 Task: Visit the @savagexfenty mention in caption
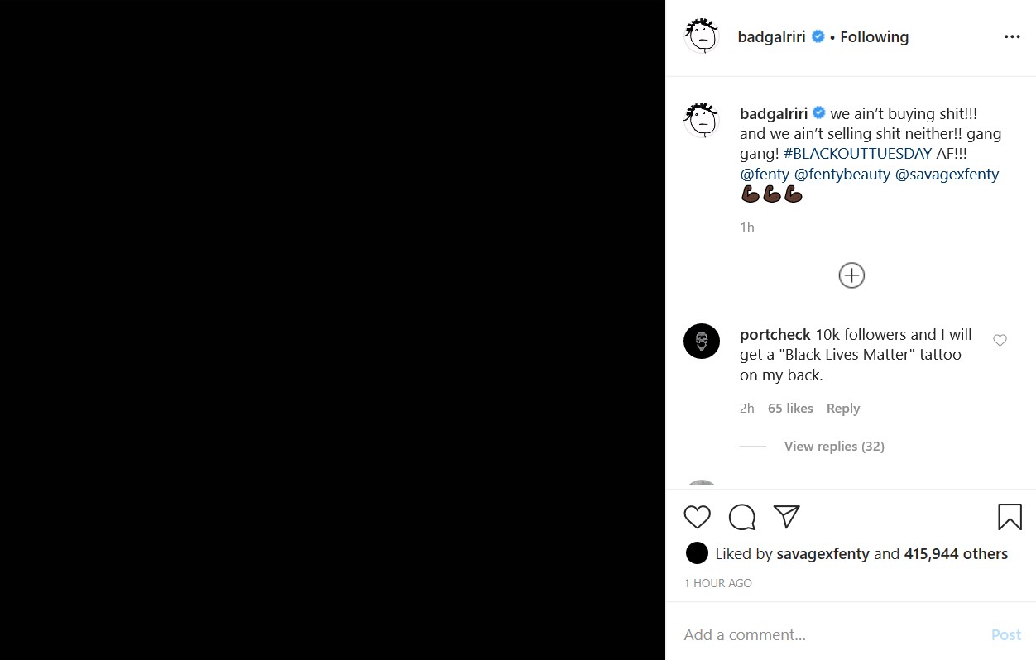point(947,175)
